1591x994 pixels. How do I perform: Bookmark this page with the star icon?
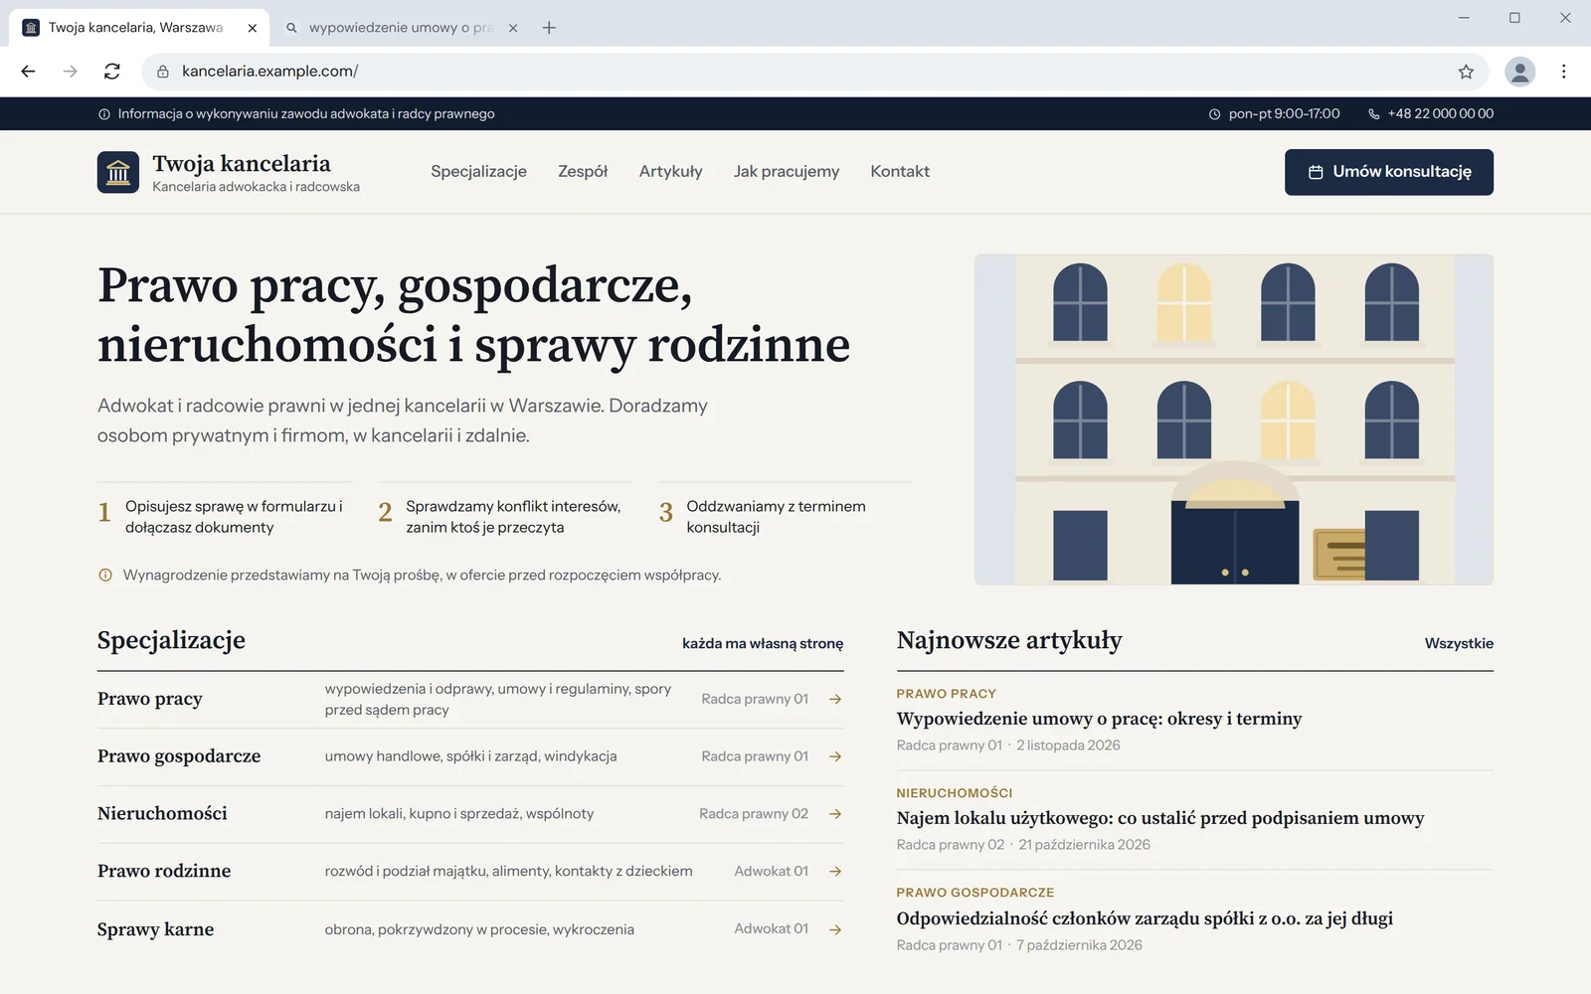point(1466,72)
